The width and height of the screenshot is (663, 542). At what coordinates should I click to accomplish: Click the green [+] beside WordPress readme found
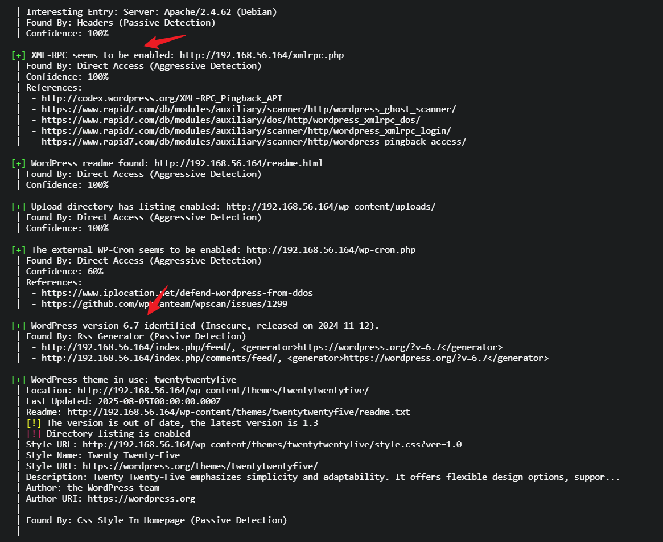pos(19,163)
